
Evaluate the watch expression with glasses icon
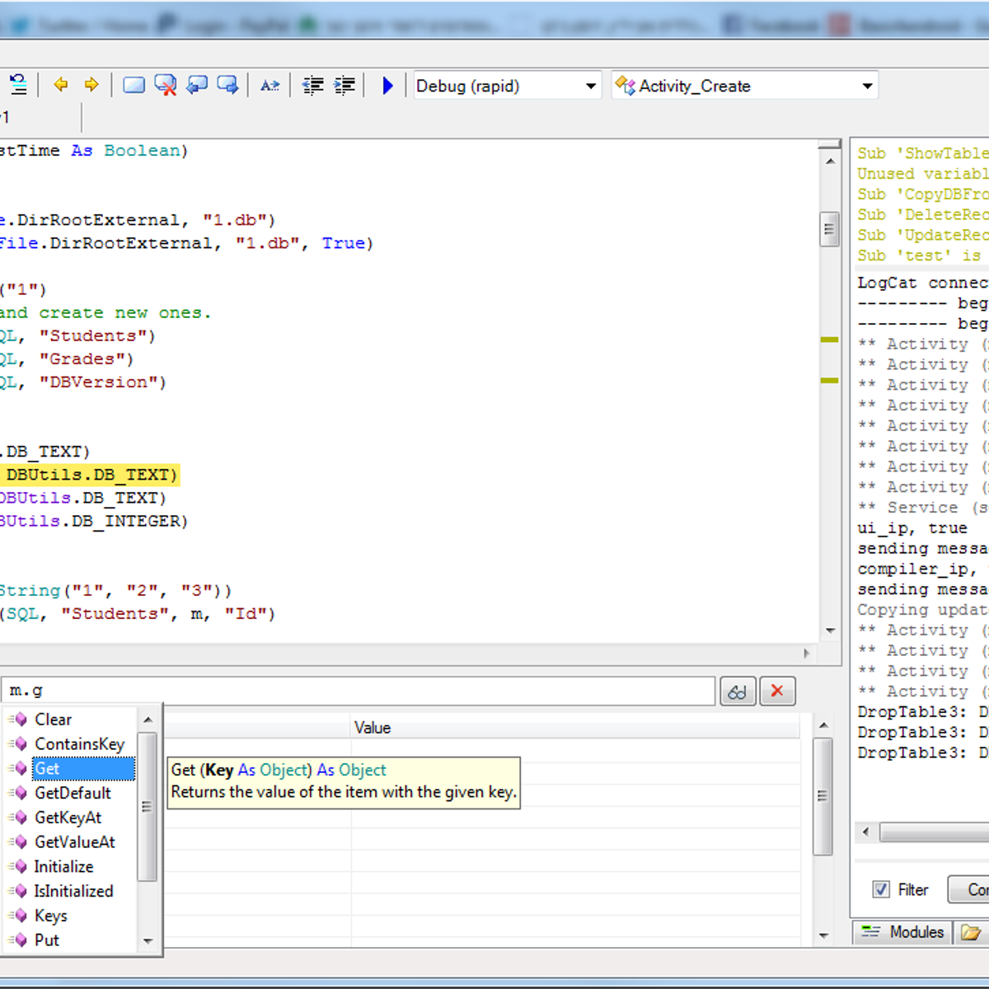tap(738, 691)
